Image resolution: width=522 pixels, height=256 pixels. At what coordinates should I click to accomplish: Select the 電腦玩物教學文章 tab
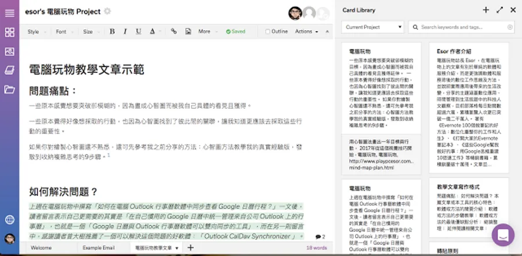pos(153,248)
